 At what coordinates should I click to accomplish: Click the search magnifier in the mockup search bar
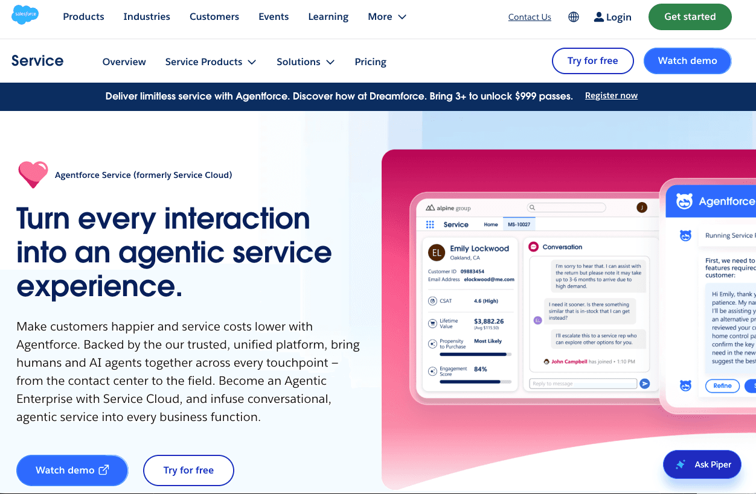click(532, 207)
